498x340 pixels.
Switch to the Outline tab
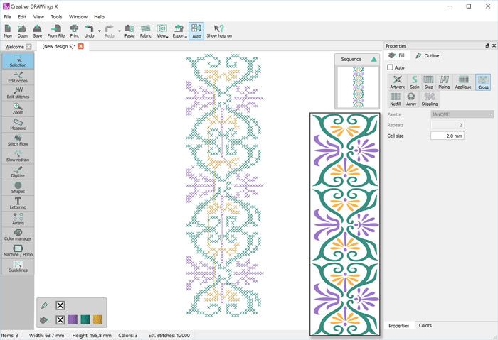[x=428, y=55]
